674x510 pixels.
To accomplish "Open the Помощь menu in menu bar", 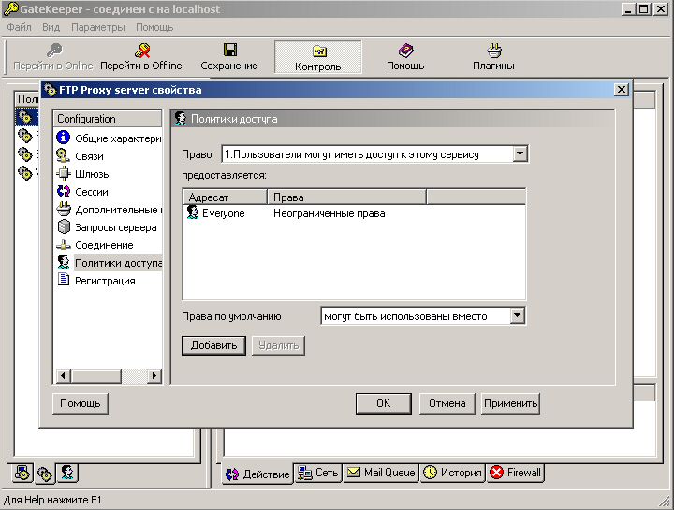I will 154,27.
